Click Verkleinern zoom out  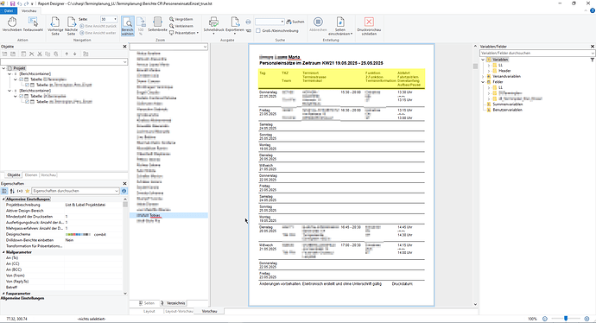pos(181,26)
